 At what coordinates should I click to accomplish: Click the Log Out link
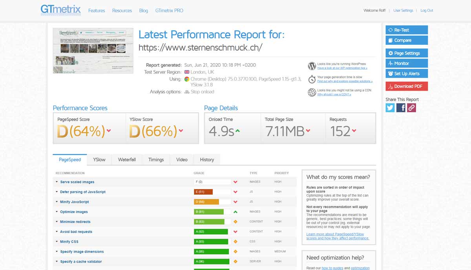point(427,11)
